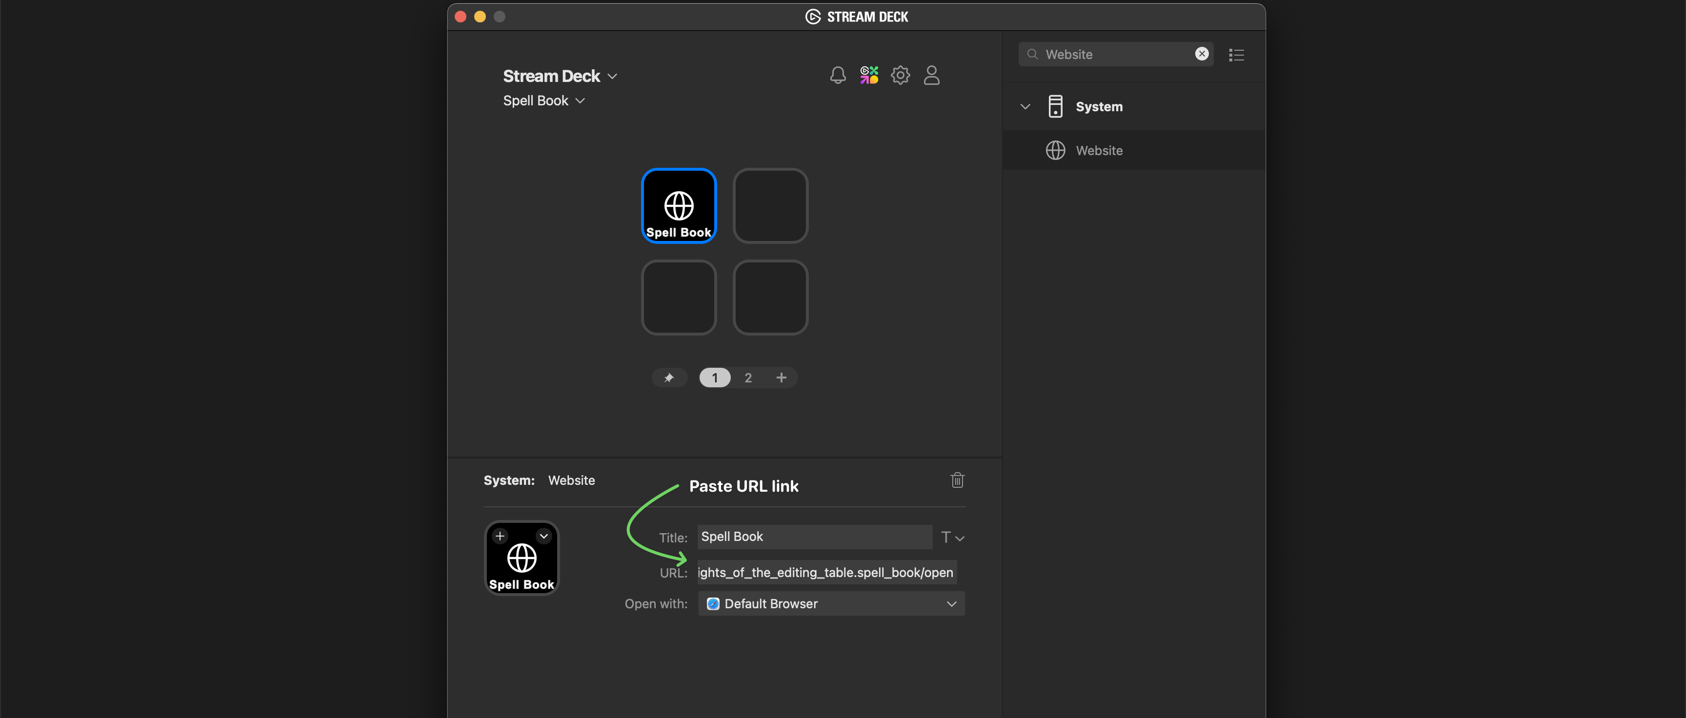Open the Default Browser dropdown
This screenshot has width=1686, height=718.
831,603
